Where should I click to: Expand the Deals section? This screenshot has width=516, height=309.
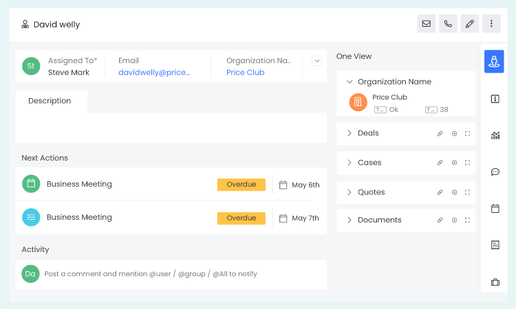coord(350,133)
